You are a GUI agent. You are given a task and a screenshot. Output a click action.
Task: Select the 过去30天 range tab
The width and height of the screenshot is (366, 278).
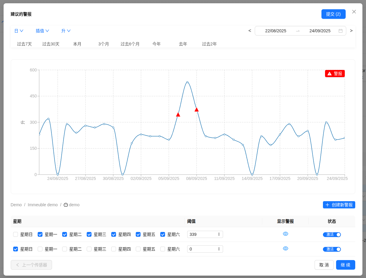[x=51, y=44]
